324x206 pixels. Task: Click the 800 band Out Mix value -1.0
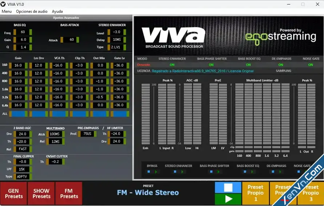pyautogui.click(x=100, y=81)
